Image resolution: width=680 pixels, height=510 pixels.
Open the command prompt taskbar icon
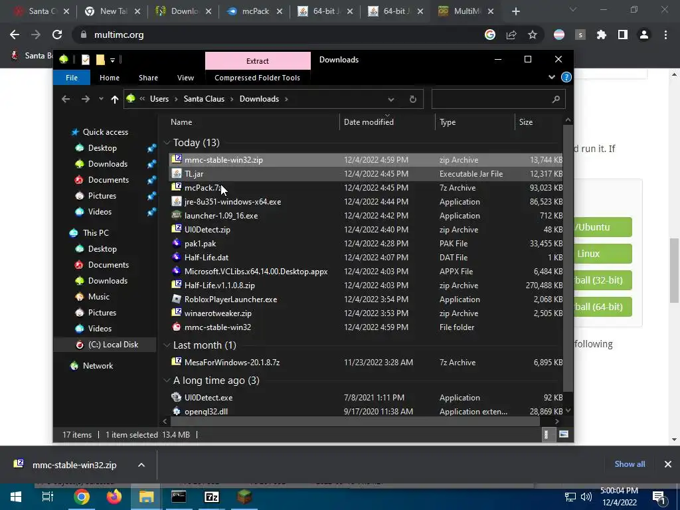pyautogui.click(x=179, y=497)
